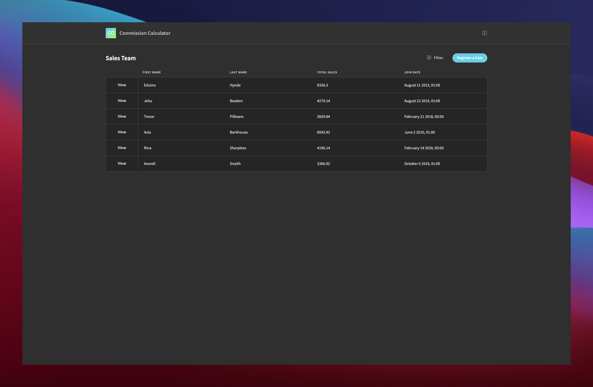View Eduino Hynde's sales details
593x387 pixels.
click(122, 85)
